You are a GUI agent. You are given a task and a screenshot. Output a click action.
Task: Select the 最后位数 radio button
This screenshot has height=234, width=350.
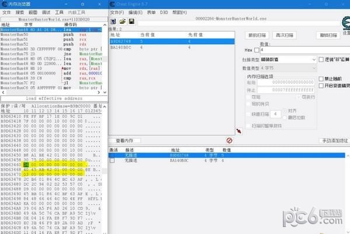(x=285, y=118)
